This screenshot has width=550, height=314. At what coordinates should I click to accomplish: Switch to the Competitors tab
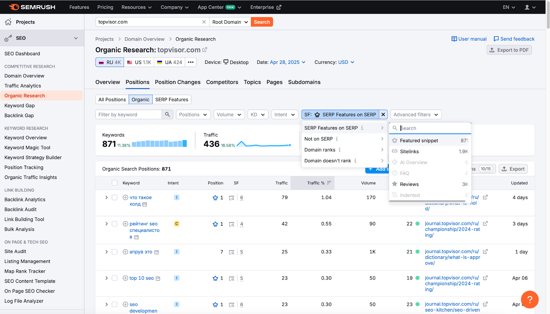pos(222,82)
